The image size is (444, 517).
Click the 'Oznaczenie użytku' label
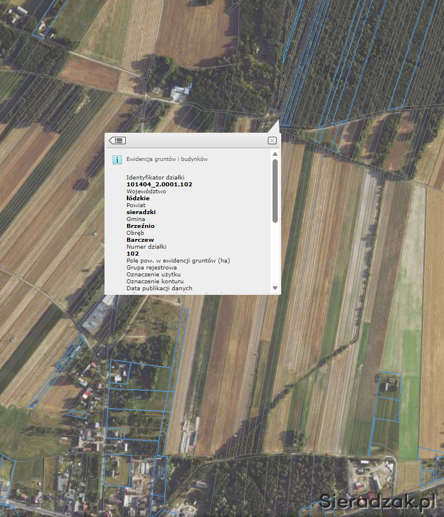pos(153,274)
